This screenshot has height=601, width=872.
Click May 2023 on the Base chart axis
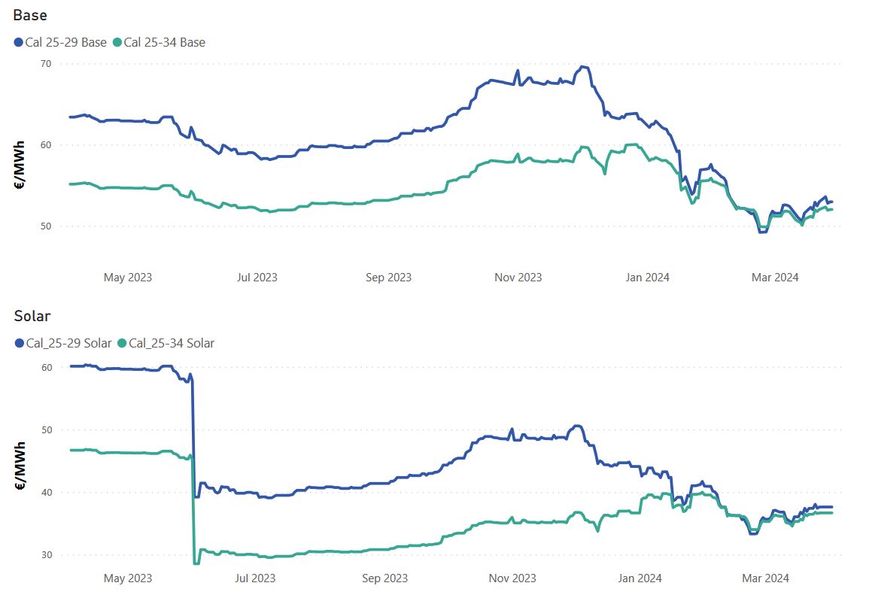click(x=127, y=278)
